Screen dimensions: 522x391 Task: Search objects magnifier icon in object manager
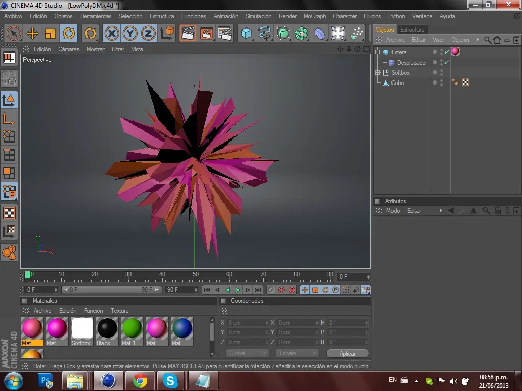[488, 40]
